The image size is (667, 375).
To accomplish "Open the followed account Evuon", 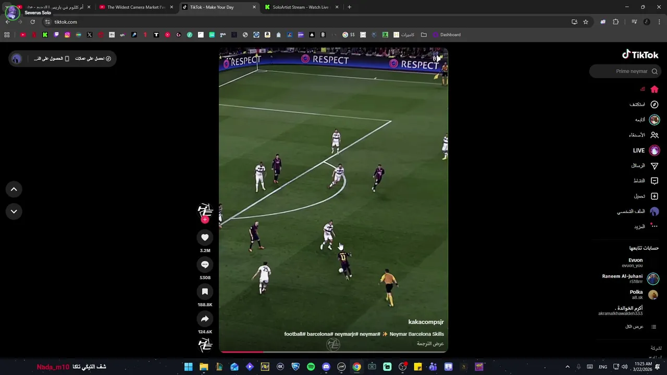I will 635,262.
